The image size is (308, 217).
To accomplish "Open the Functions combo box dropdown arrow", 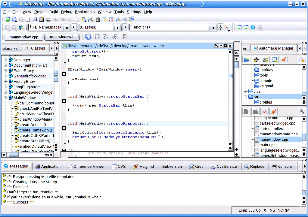I will [x=213, y=27].
